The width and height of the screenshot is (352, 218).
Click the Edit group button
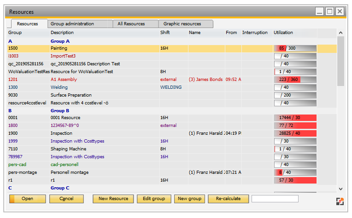tap(154, 199)
